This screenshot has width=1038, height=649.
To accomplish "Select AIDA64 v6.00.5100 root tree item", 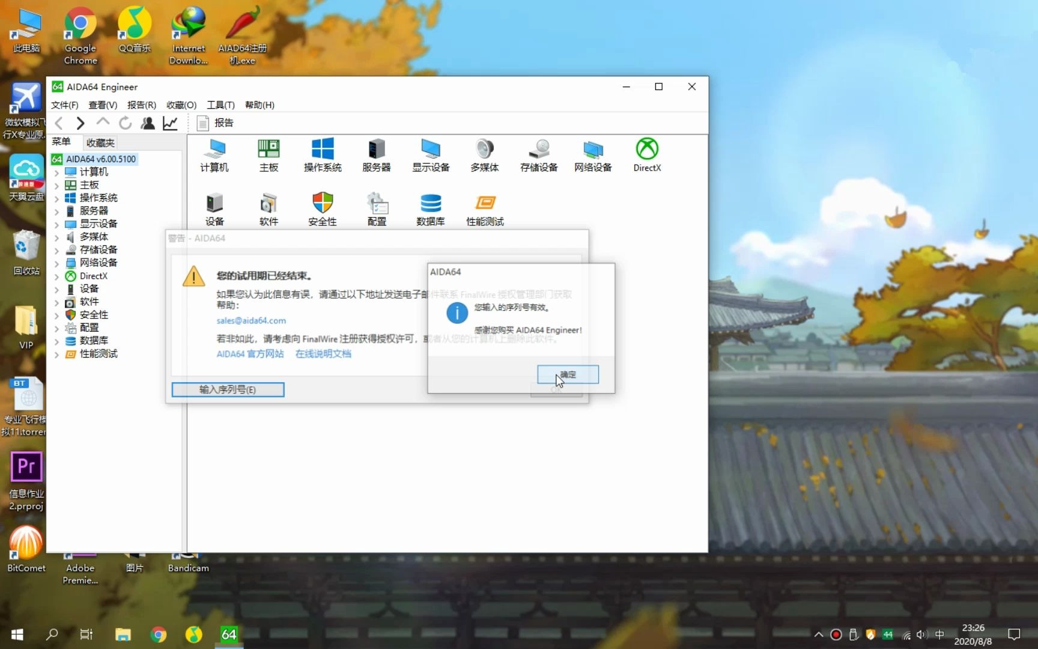I will click(x=94, y=159).
